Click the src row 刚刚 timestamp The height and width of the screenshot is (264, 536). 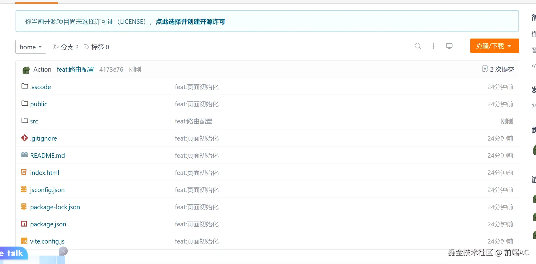point(507,121)
